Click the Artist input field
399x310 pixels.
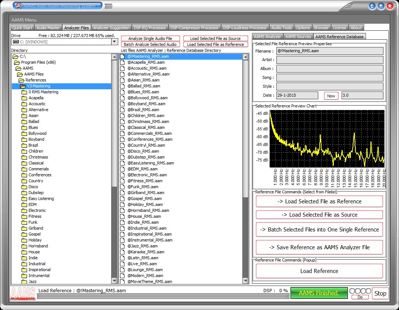[330, 60]
